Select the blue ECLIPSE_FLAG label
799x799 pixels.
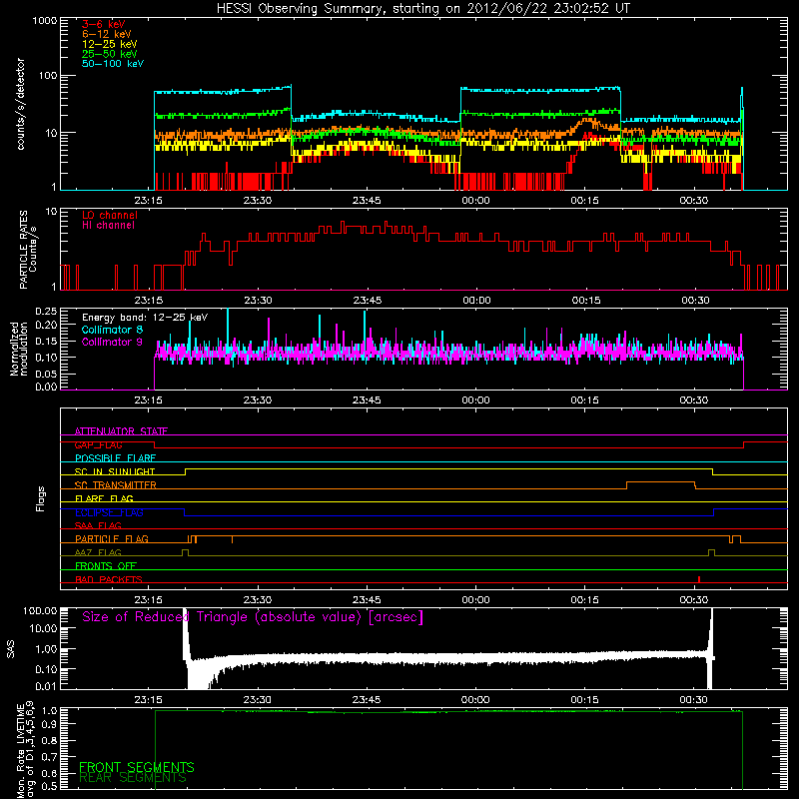pyautogui.click(x=109, y=512)
